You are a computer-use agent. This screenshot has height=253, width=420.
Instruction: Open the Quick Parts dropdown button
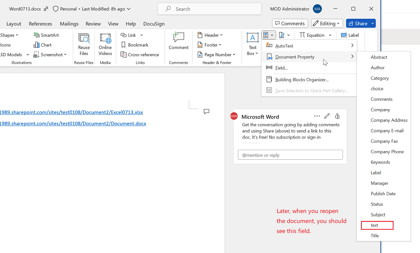click(268, 35)
